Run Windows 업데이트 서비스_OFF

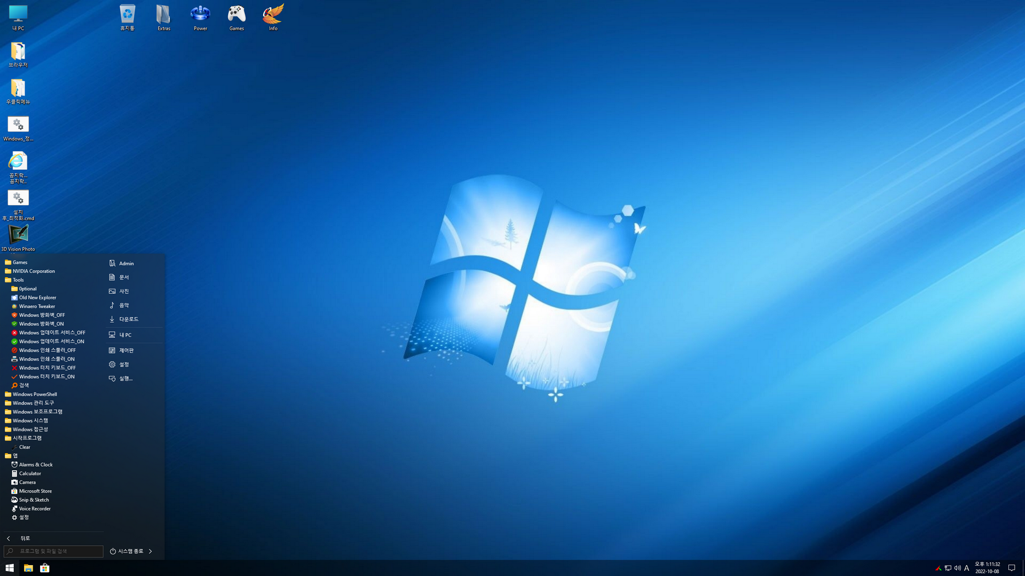click(x=53, y=333)
